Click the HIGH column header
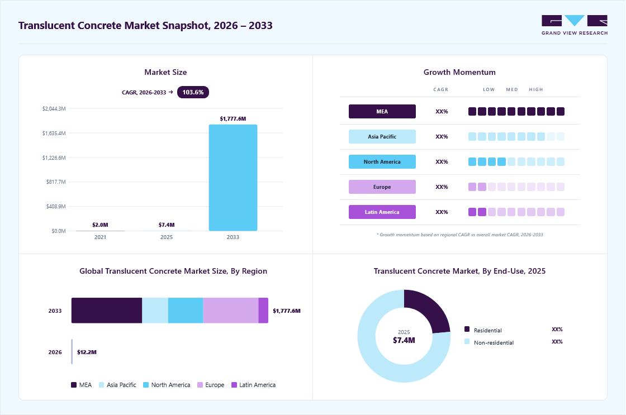Image resolution: width=626 pixels, height=415 pixels. point(536,90)
